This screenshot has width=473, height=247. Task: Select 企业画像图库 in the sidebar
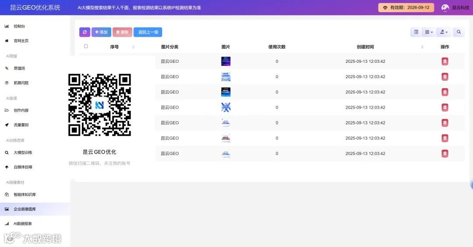35,209
